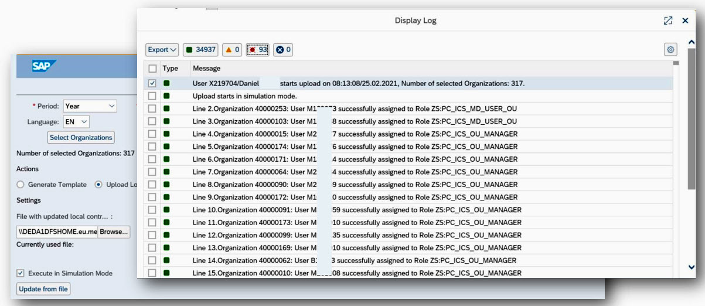Click the green success messages filter 34937

click(x=200, y=50)
